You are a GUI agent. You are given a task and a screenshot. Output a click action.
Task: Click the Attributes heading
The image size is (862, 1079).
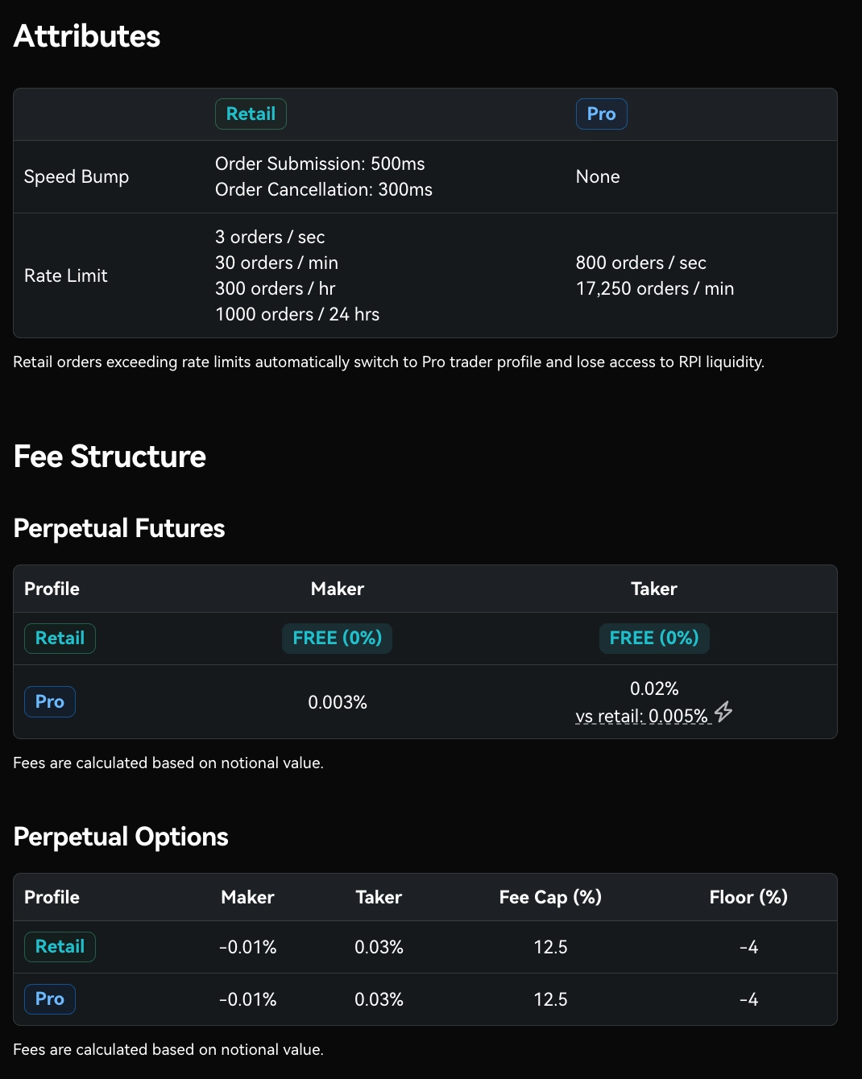click(x=87, y=36)
